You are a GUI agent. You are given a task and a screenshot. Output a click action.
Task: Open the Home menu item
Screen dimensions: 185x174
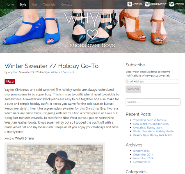pos(9,5)
